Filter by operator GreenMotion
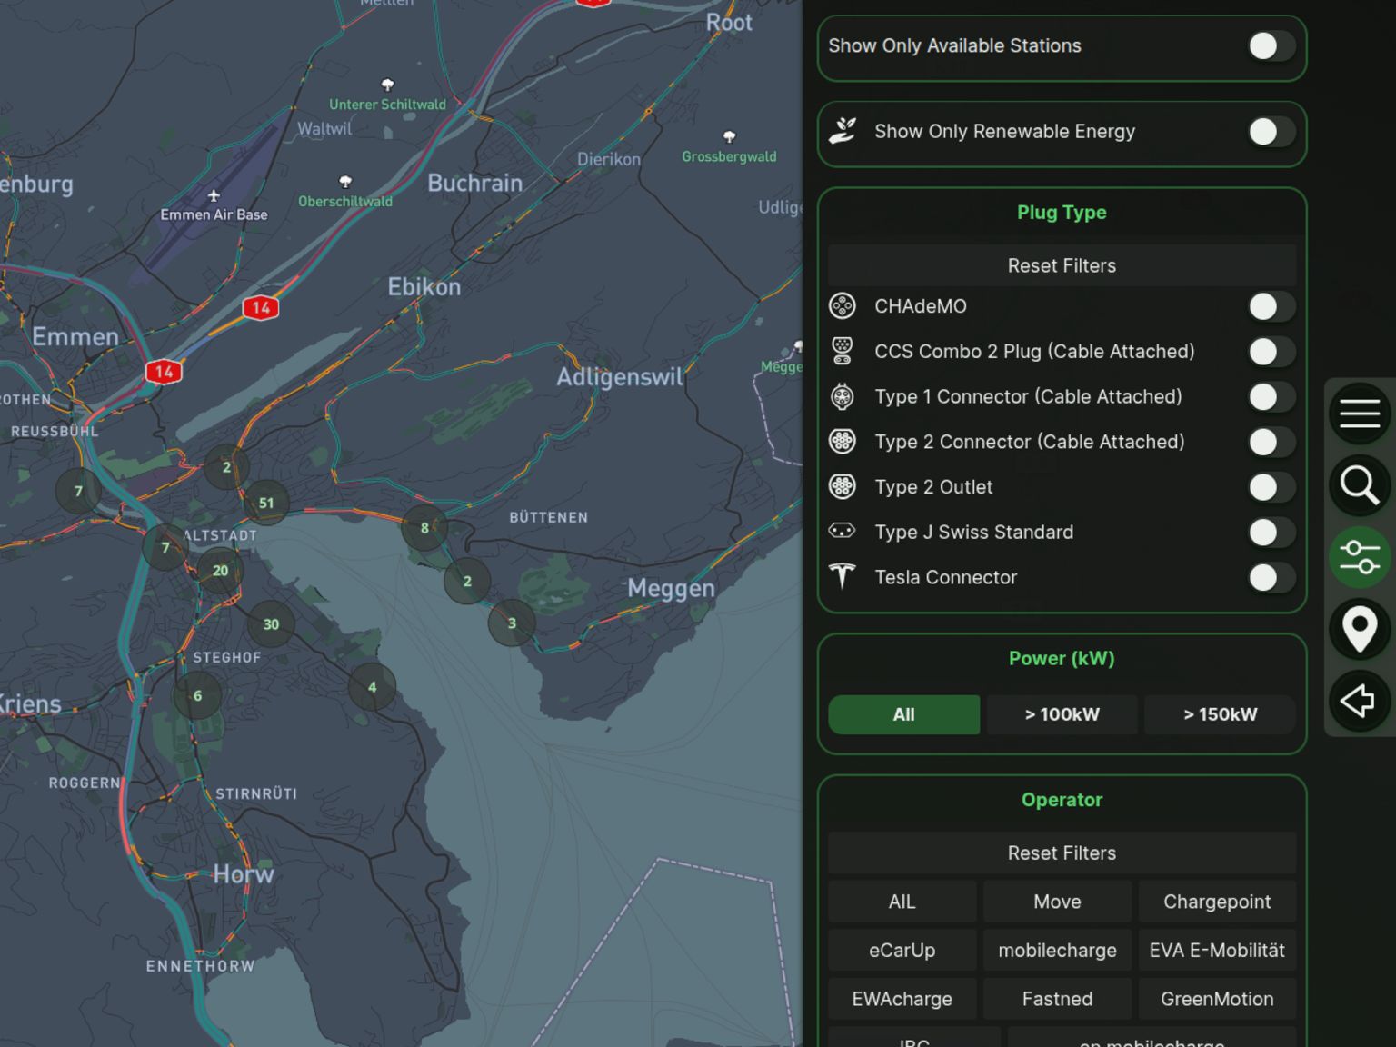Viewport: 1396px width, 1047px height. click(x=1217, y=999)
